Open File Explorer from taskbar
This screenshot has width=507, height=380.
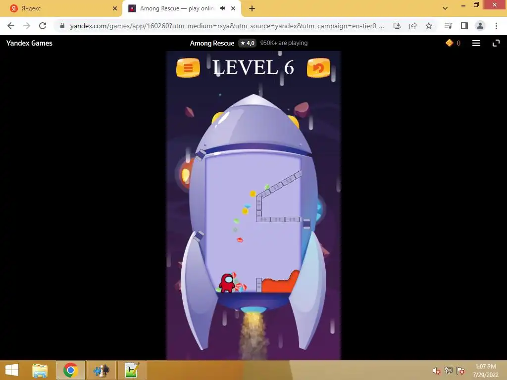click(40, 370)
